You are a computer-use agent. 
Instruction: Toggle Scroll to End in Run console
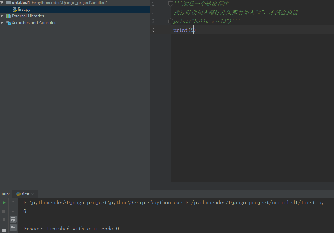pos(13,228)
